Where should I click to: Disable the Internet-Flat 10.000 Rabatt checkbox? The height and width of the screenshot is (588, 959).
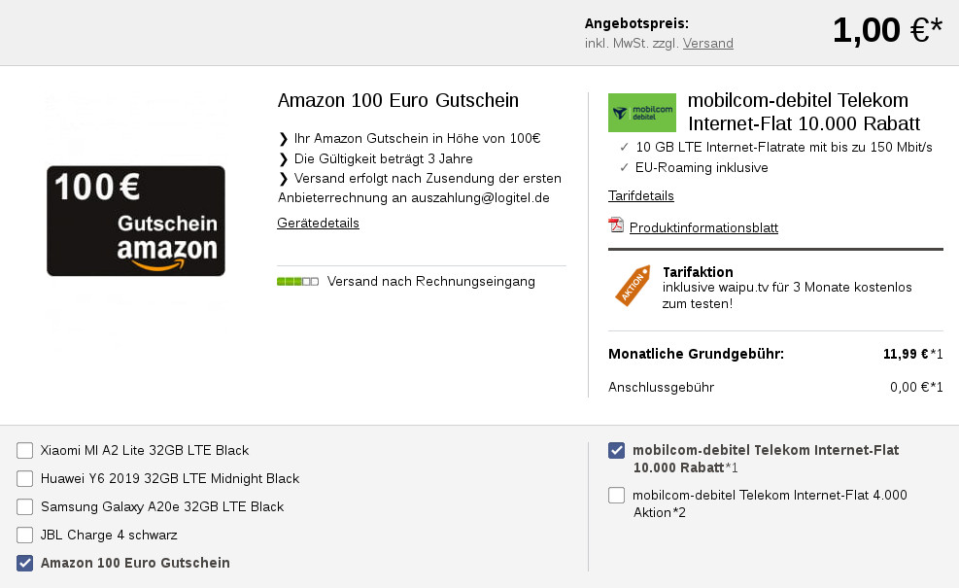(616, 451)
